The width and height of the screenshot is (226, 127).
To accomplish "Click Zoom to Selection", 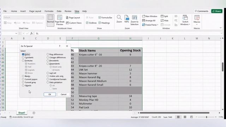I will pos(135,20).
